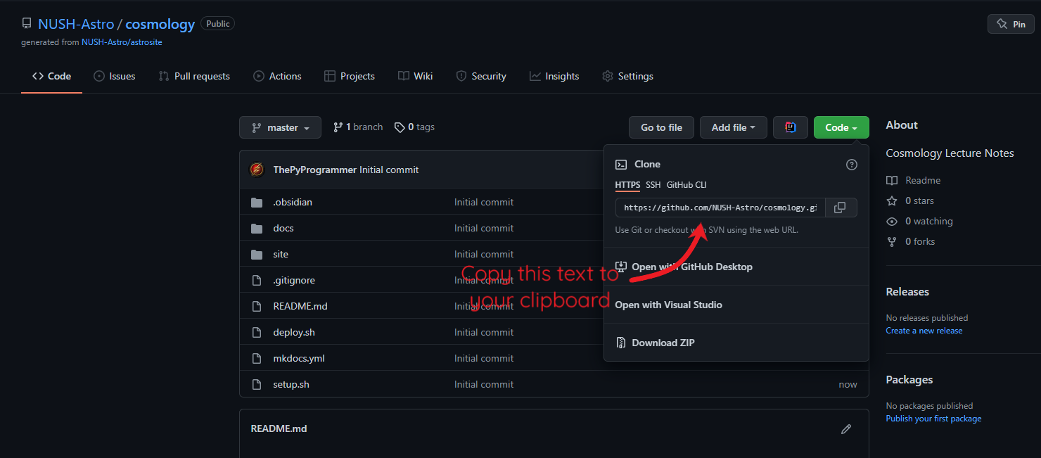Click the .obsidian folder icon

(257, 202)
